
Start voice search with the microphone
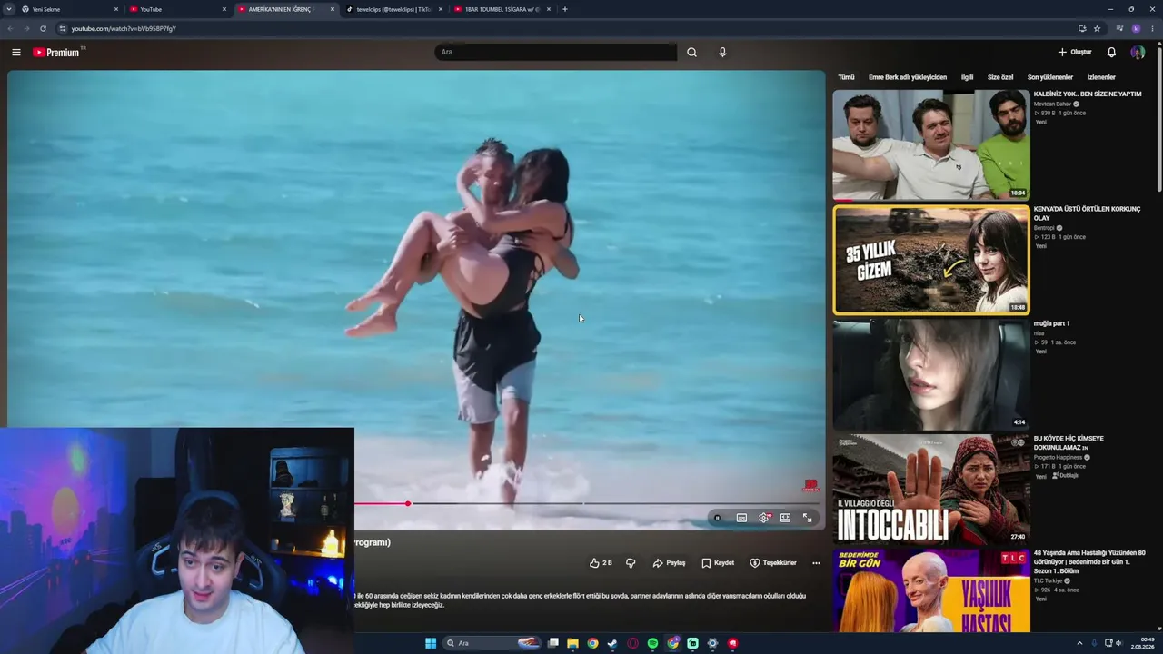click(x=722, y=53)
